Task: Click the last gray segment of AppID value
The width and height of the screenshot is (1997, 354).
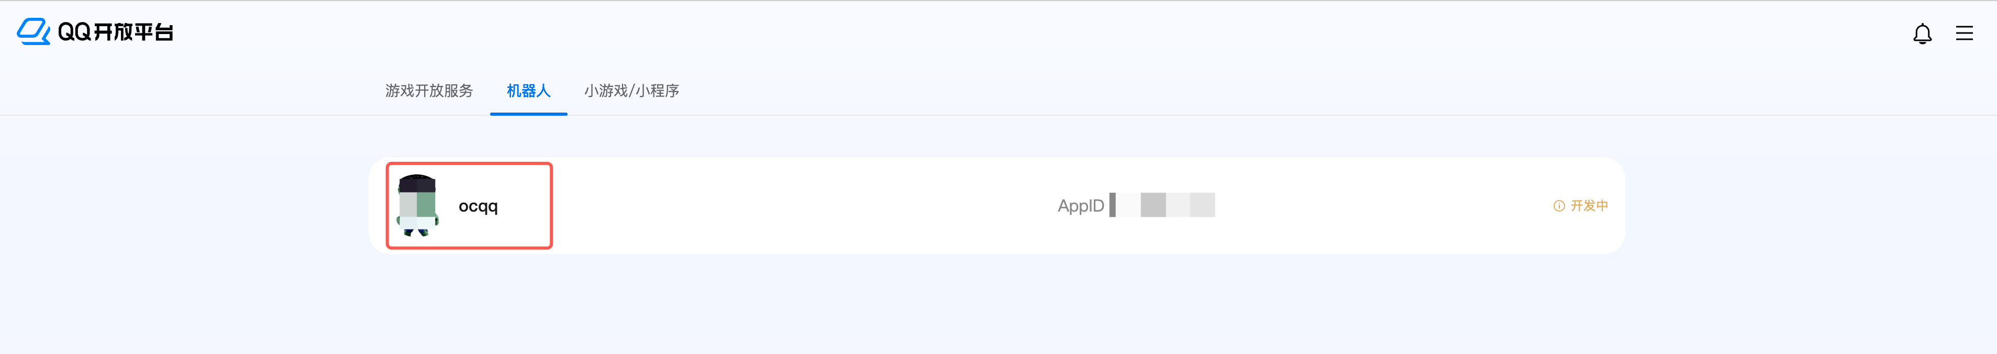Action: click(1202, 205)
